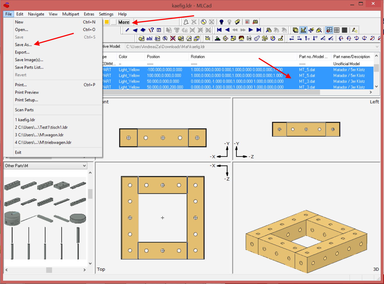Toggle view mode in the toolbar
This screenshot has height=284, width=384.
(295, 30)
